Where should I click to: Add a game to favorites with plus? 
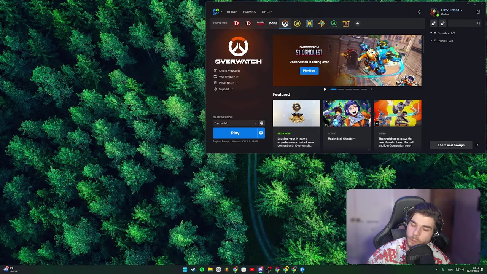click(x=357, y=23)
